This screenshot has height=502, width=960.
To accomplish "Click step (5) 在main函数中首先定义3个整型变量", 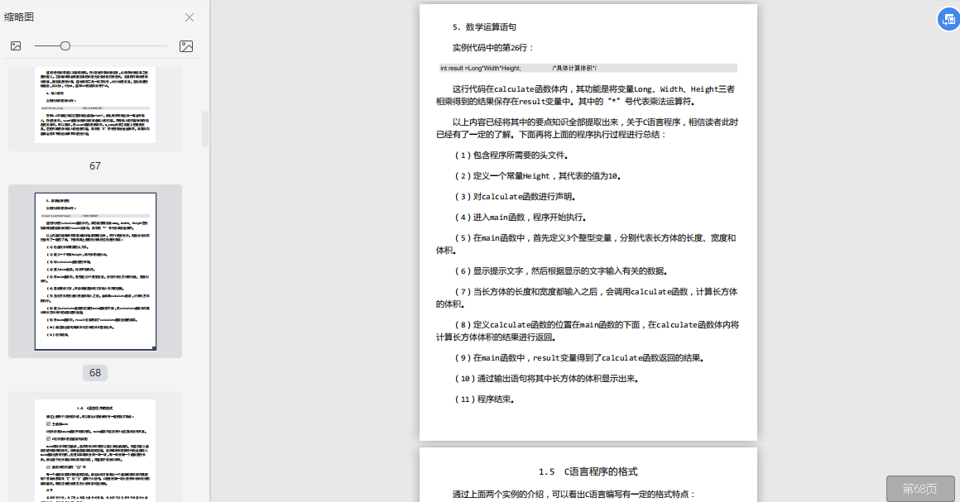I will click(x=586, y=244).
